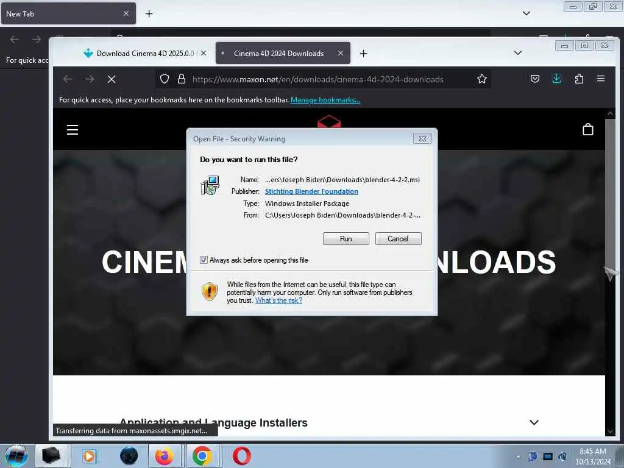Open the Manage bookmarks link
This screenshot has width=624, height=468.
(x=325, y=100)
